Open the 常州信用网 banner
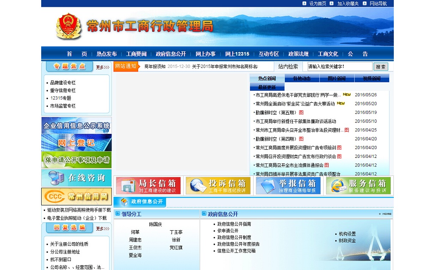The height and width of the screenshot is (270, 429). click(77, 196)
